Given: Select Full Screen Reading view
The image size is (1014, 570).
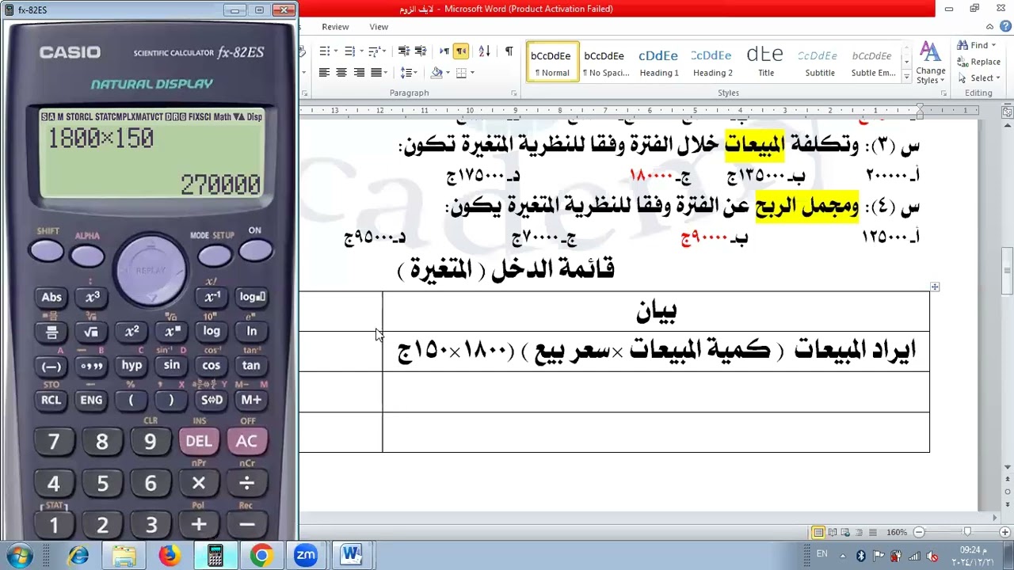Looking at the screenshot, I should [x=833, y=533].
